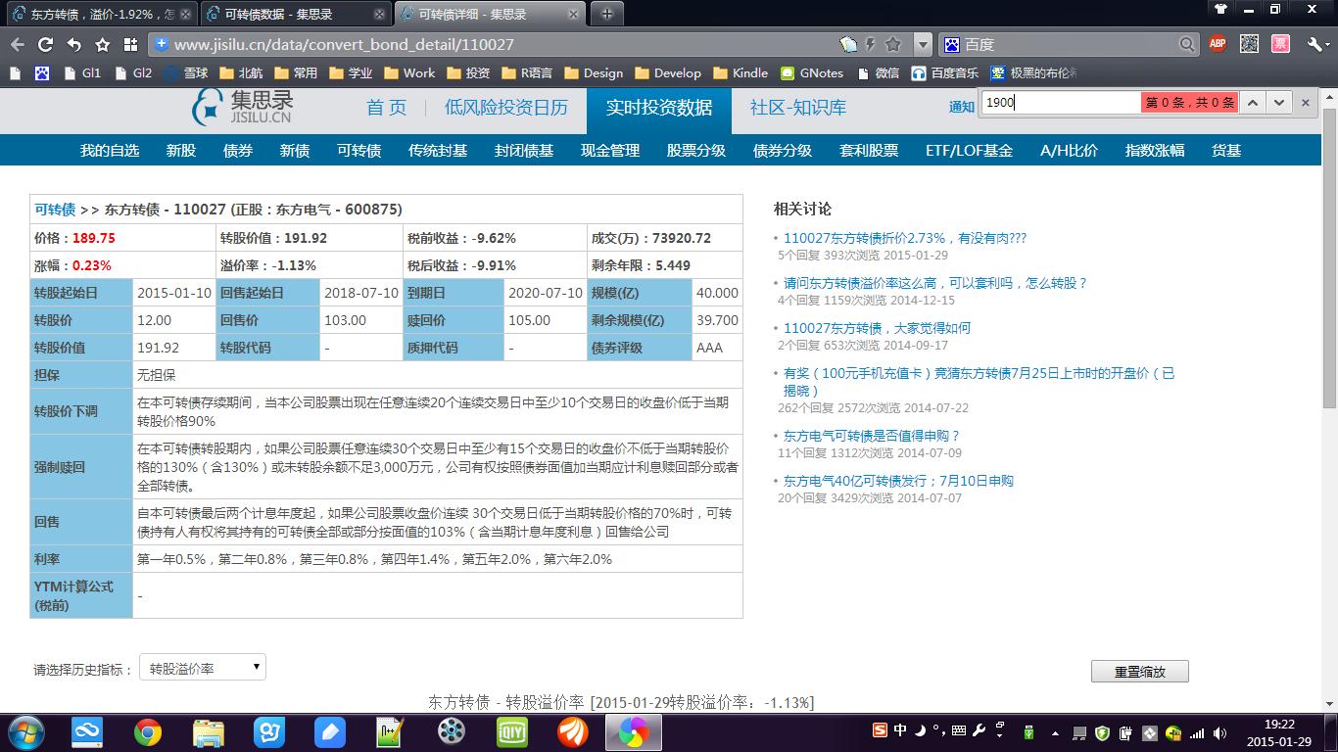Open the 投资 bookmarks folder
The height and width of the screenshot is (752, 1338).
point(467,72)
